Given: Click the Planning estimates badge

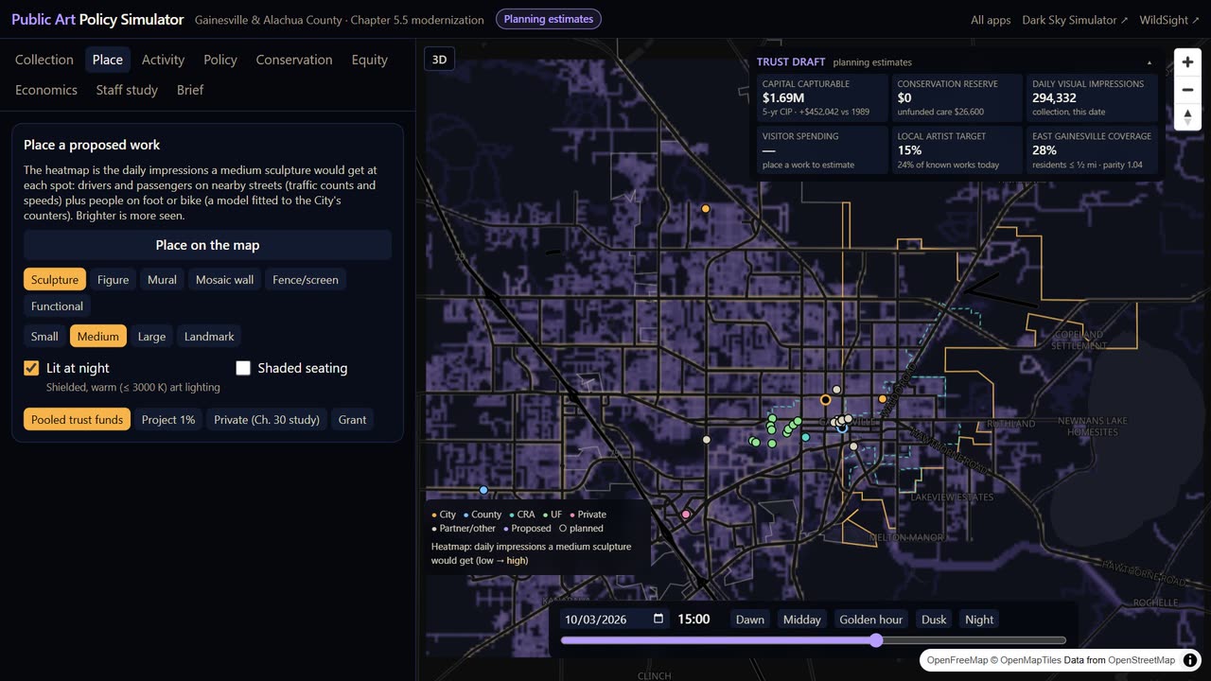Looking at the screenshot, I should click(x=549, y=19).
